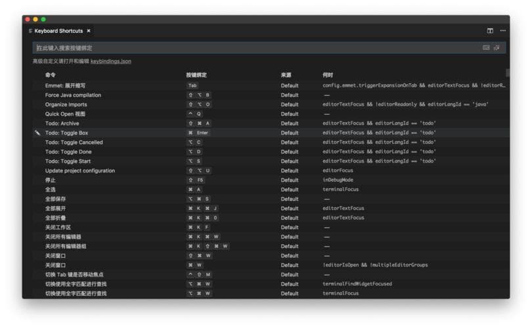Viewport: 532px width, 328px height.
Task: Select the 全部折叠 command row
Action: coord(271,218)
